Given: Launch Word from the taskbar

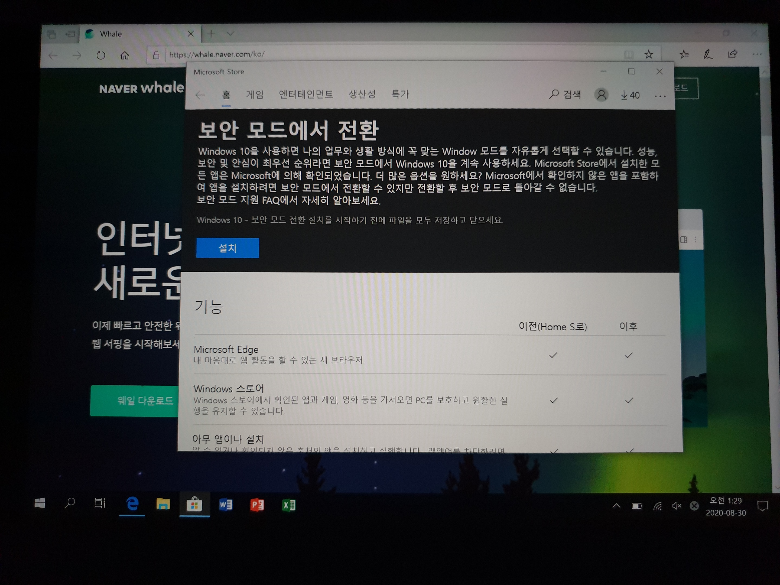Looking at the screenshot, I should (x=226, y=505).
